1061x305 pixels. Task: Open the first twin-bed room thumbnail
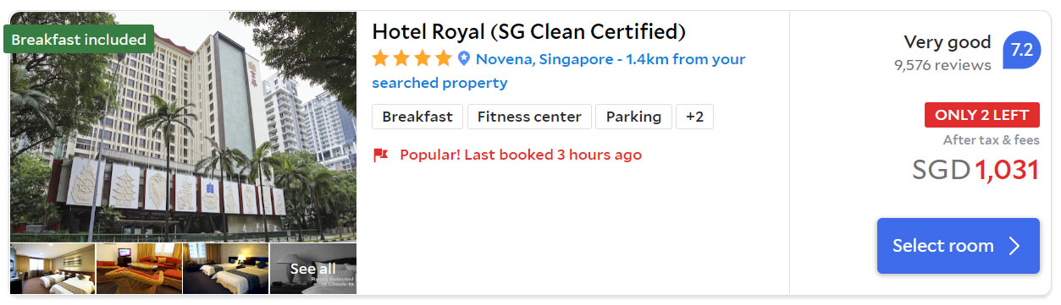pos(52,269)
